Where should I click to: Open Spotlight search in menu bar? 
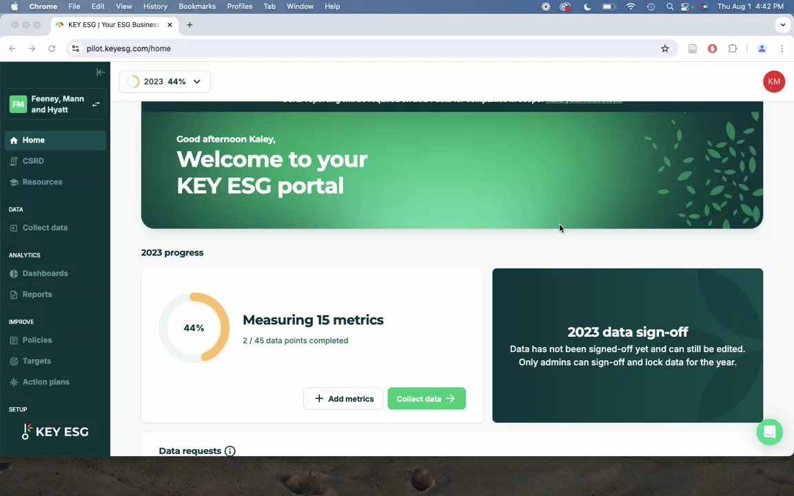(x=670, y=7)
